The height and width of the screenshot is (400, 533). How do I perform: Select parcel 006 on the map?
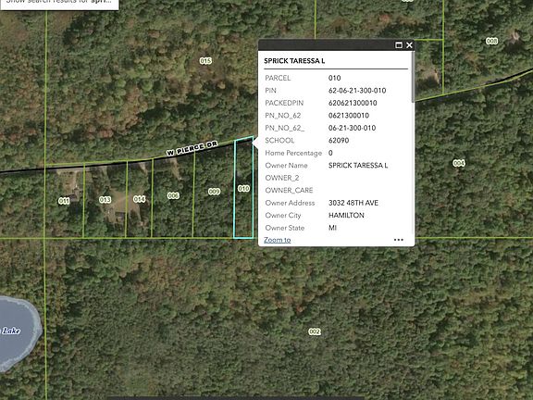point(173,195)
